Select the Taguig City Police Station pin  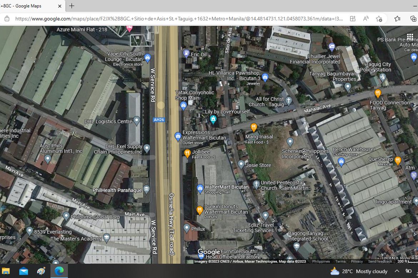point(382,77)
